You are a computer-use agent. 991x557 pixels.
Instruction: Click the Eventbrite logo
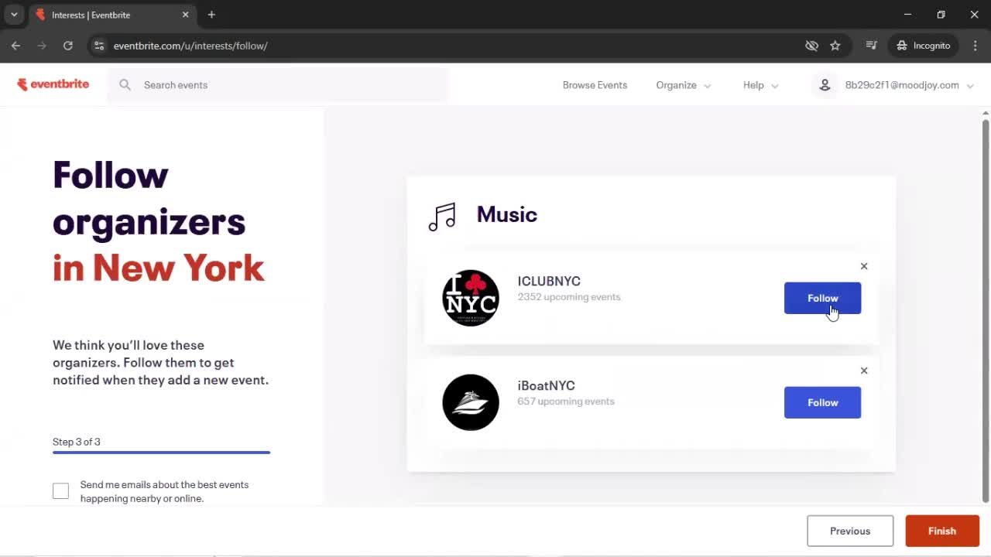point(53,84)
